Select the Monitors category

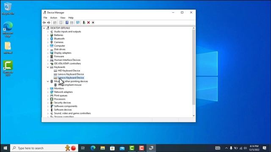(x=59, y=88)
